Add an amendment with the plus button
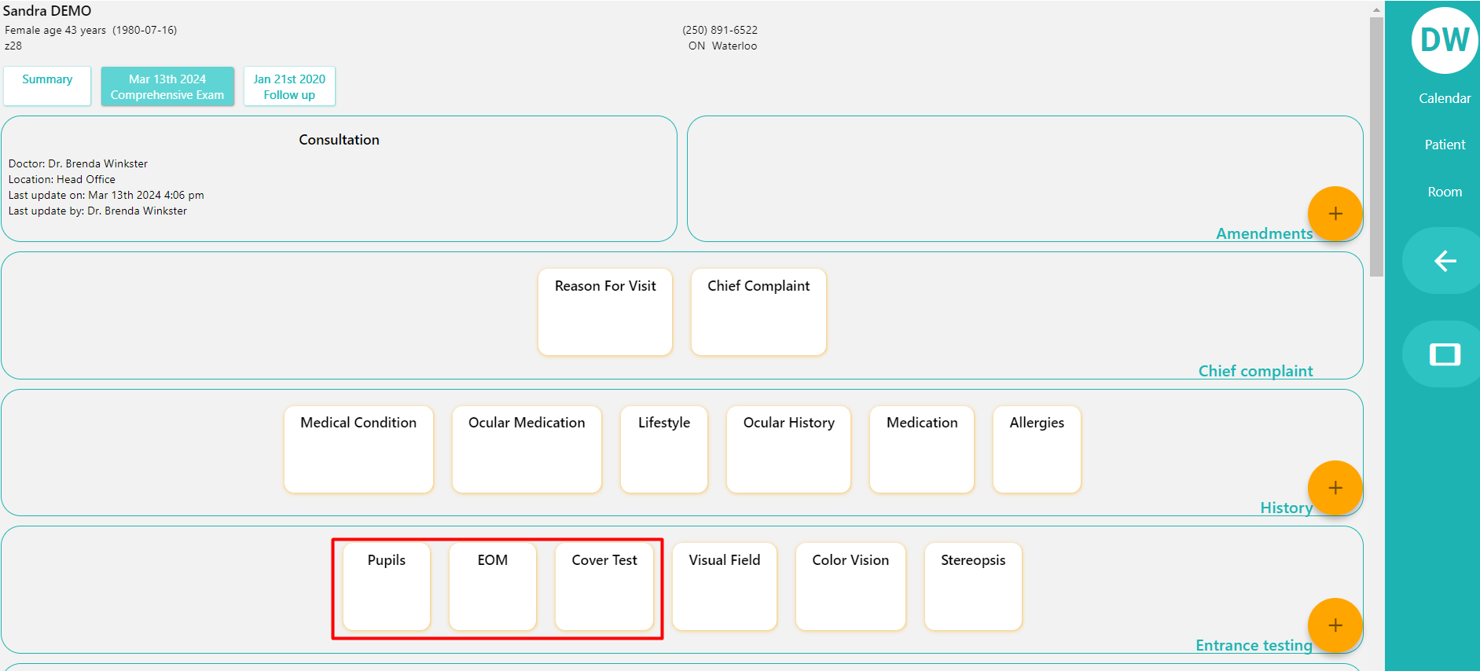Screen dimensions: 1480x671 click(1335, 214)
